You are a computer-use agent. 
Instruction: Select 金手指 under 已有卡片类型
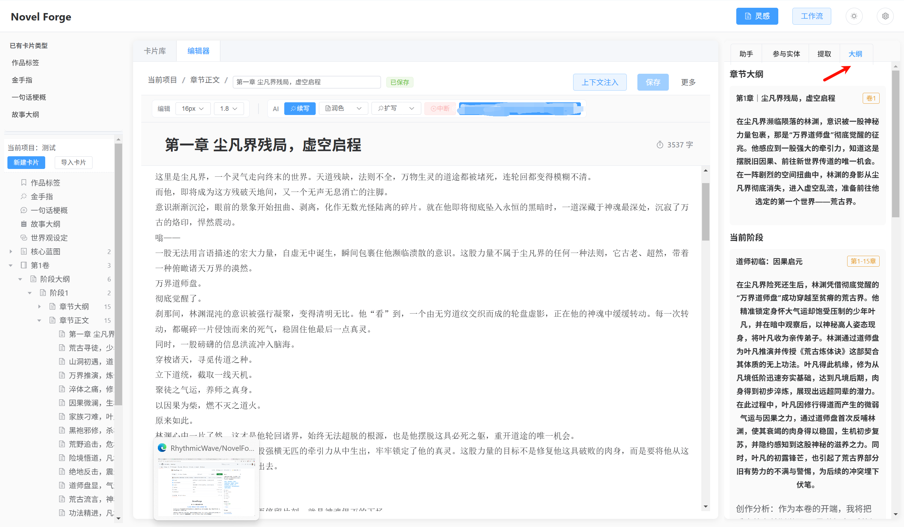pos(22,80)
